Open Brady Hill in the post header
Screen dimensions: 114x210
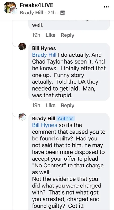tap(32, 13)
